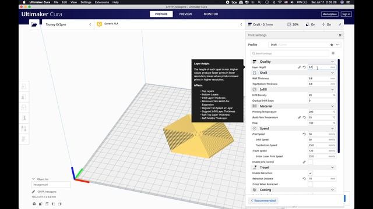Collapse the Shell section

pyautogui.click(x=332, y=73)
